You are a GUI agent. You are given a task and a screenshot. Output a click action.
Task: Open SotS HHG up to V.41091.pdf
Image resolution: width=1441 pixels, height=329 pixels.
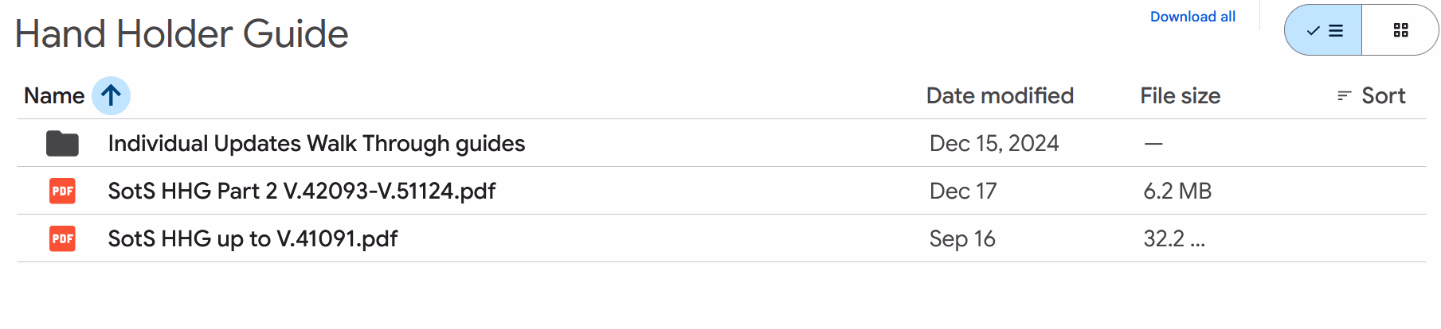point(253,239)
